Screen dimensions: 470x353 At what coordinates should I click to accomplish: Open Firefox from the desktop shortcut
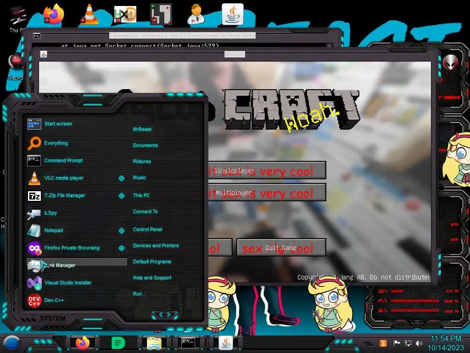click(x=54, y=14)
